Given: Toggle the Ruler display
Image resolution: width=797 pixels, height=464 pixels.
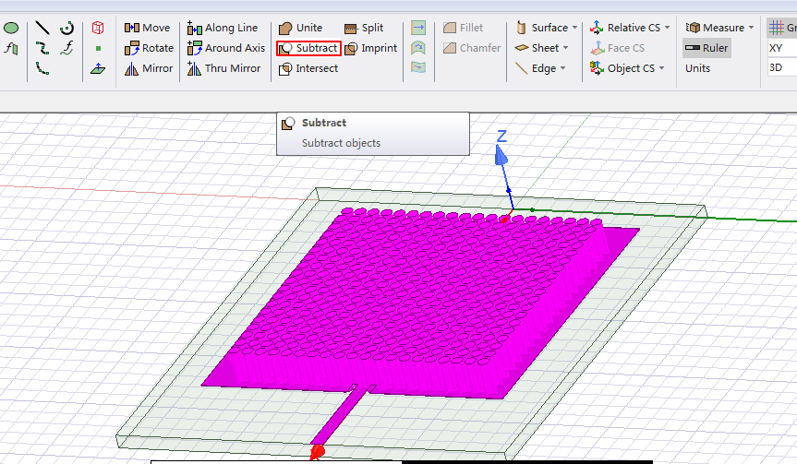Looking at the screenshot, I should pos(706,48).
